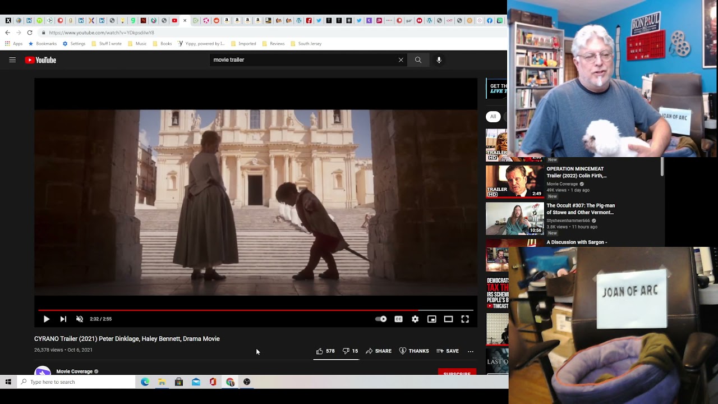The width and height of the screenshot is (718, 404).
Task: Toggle the autoplay switch
Action: (381, 319)
